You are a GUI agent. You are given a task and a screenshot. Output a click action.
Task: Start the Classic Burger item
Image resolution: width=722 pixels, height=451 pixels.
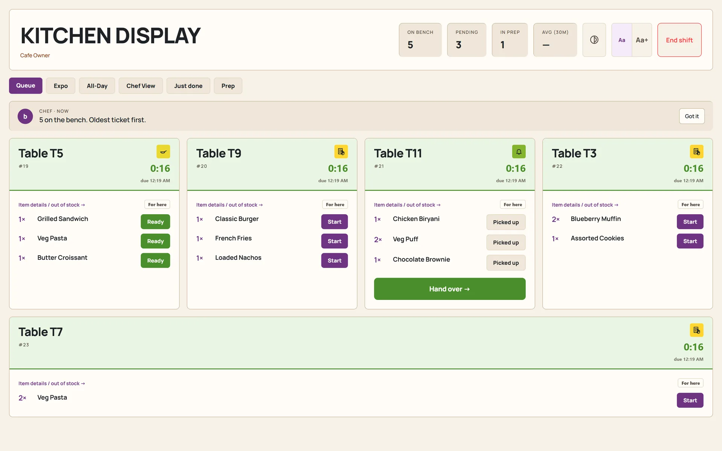pyautogui.click(x=334, y=222)
